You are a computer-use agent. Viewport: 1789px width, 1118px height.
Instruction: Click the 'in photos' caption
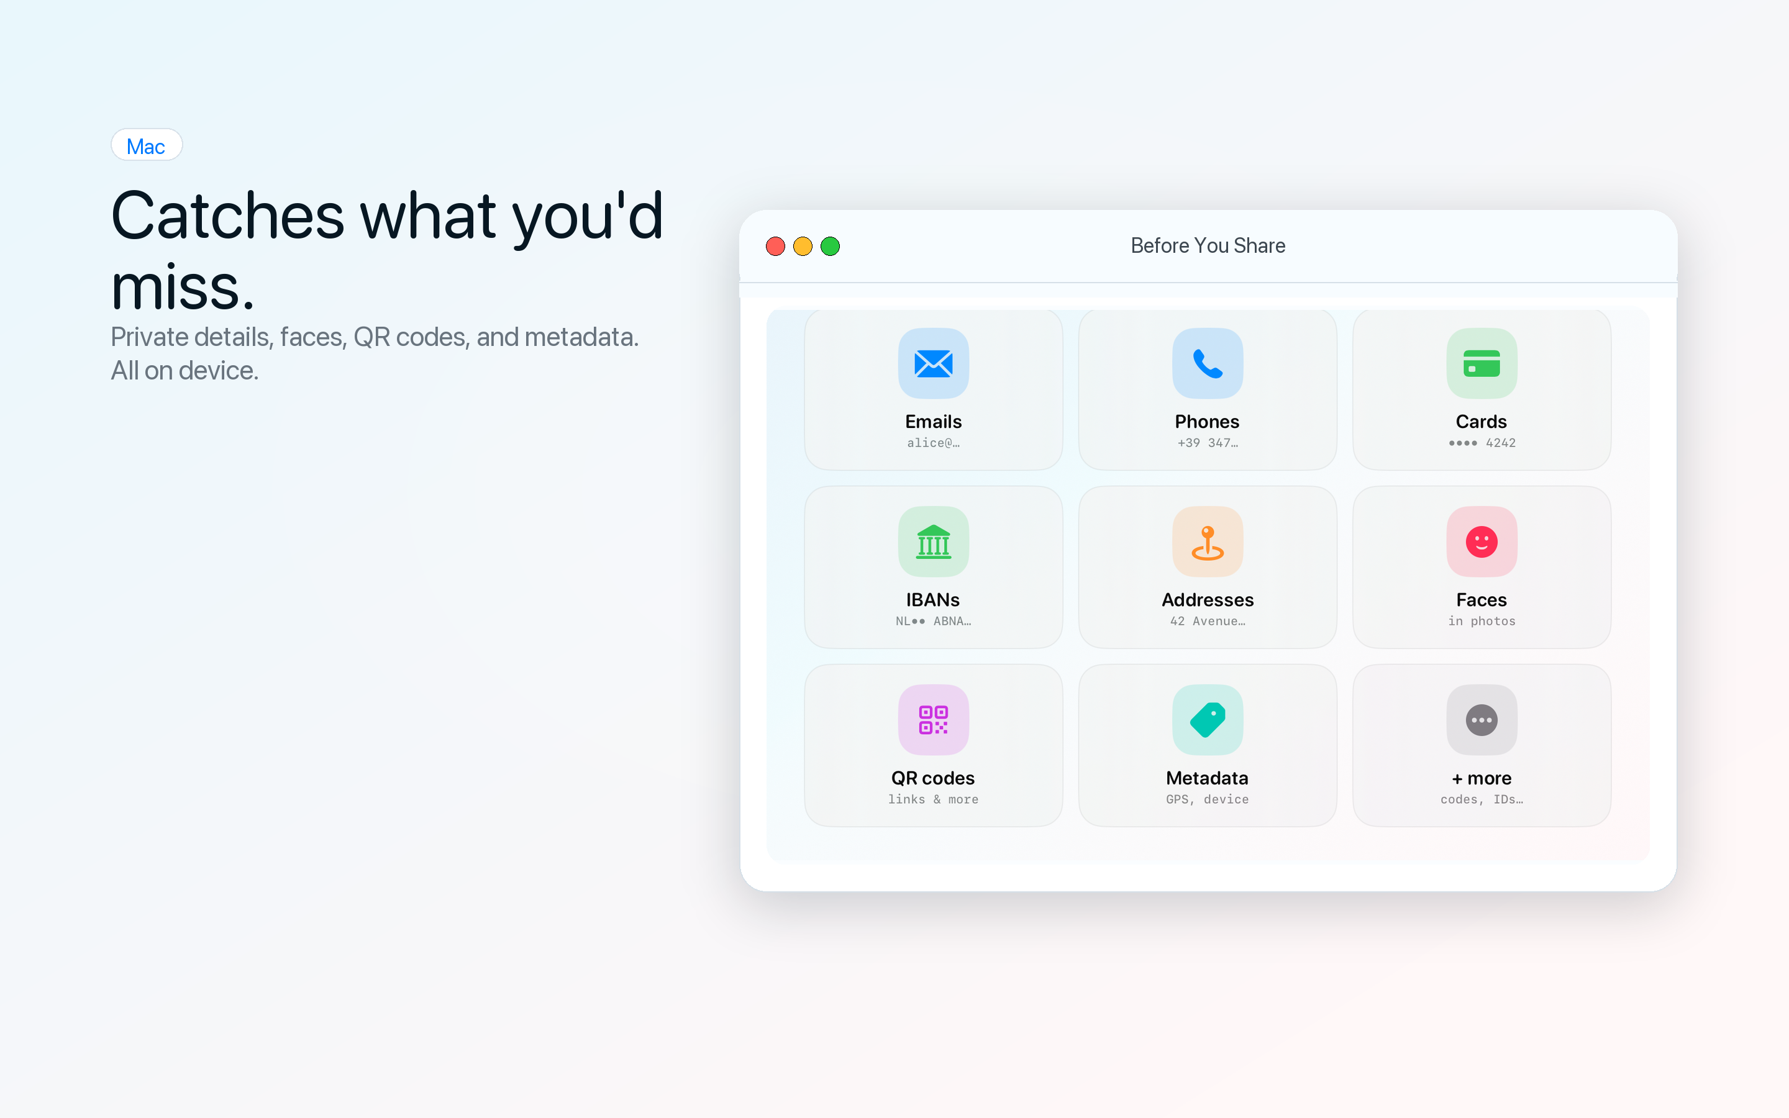[1482, 621]
